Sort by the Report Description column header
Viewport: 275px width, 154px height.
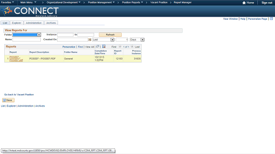[x=39, y=52]
